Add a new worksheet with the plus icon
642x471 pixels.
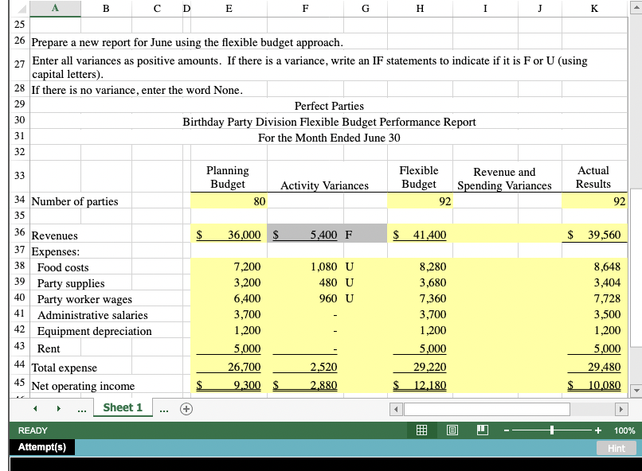(185, 407)
